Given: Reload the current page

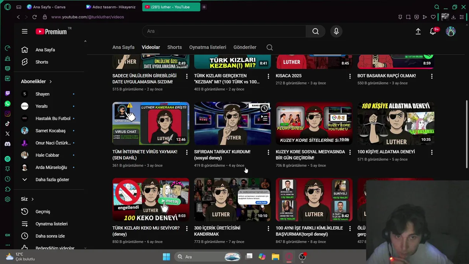Looking at the screenshot, I should (x=34, y=17).
